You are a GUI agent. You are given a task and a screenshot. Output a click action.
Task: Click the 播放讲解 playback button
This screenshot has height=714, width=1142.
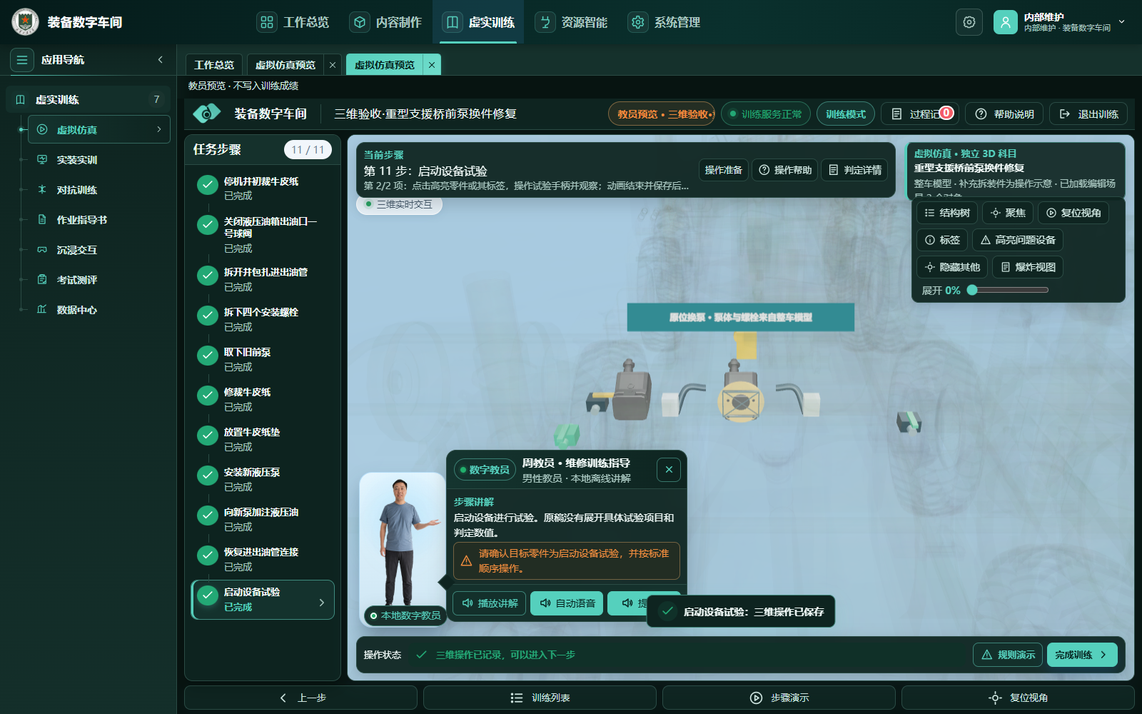point(490,603)
